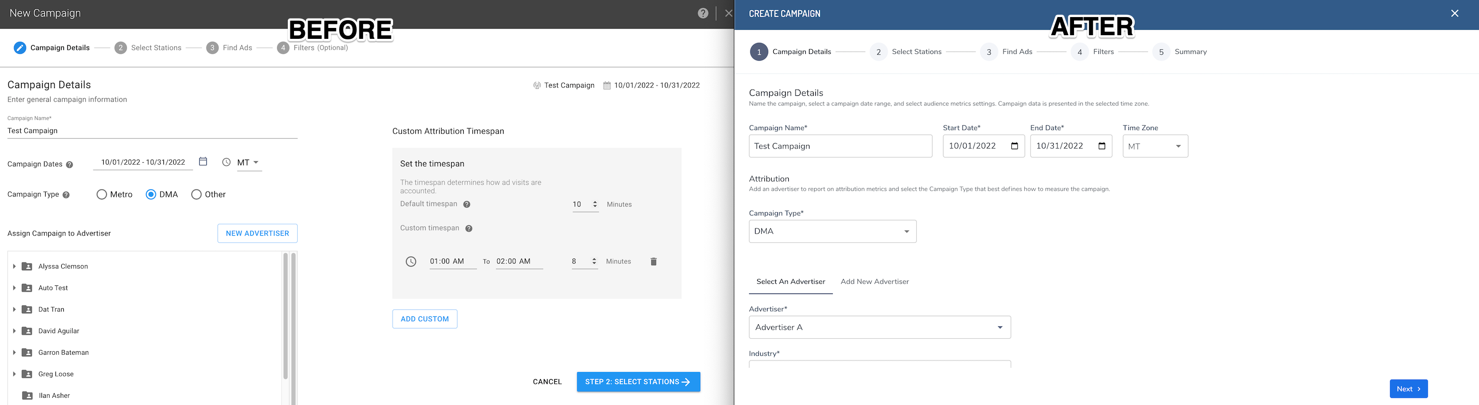Click help icon beside Campaign Type label
1479x405 pixels.
[66, 195]
